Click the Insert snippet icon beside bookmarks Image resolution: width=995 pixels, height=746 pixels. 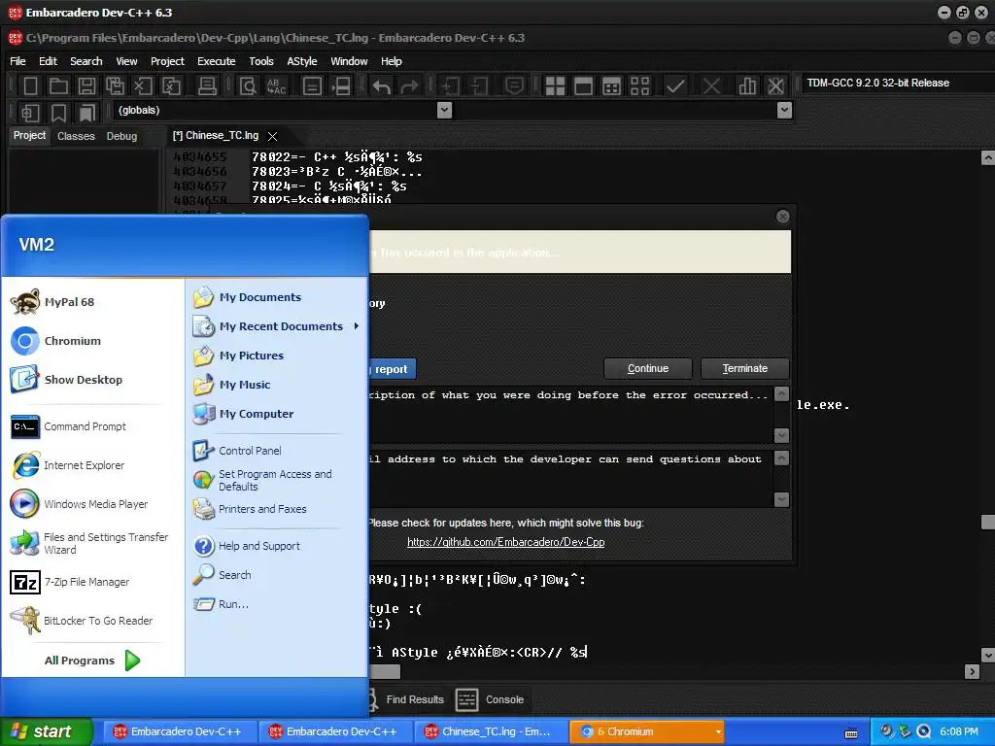pyautogui.click(x=30, y=113)
